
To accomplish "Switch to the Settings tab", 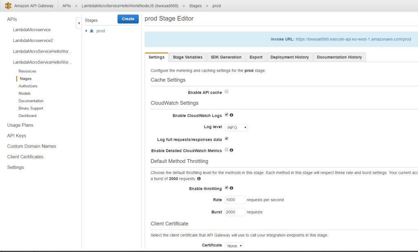I will 156,57.
